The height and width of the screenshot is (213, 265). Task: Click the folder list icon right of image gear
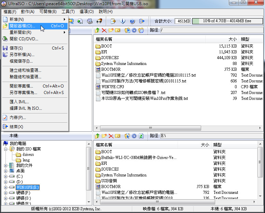tap(141, 30)
